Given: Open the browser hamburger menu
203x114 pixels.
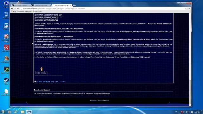Looking at the screenshot, I should [189, 9].
